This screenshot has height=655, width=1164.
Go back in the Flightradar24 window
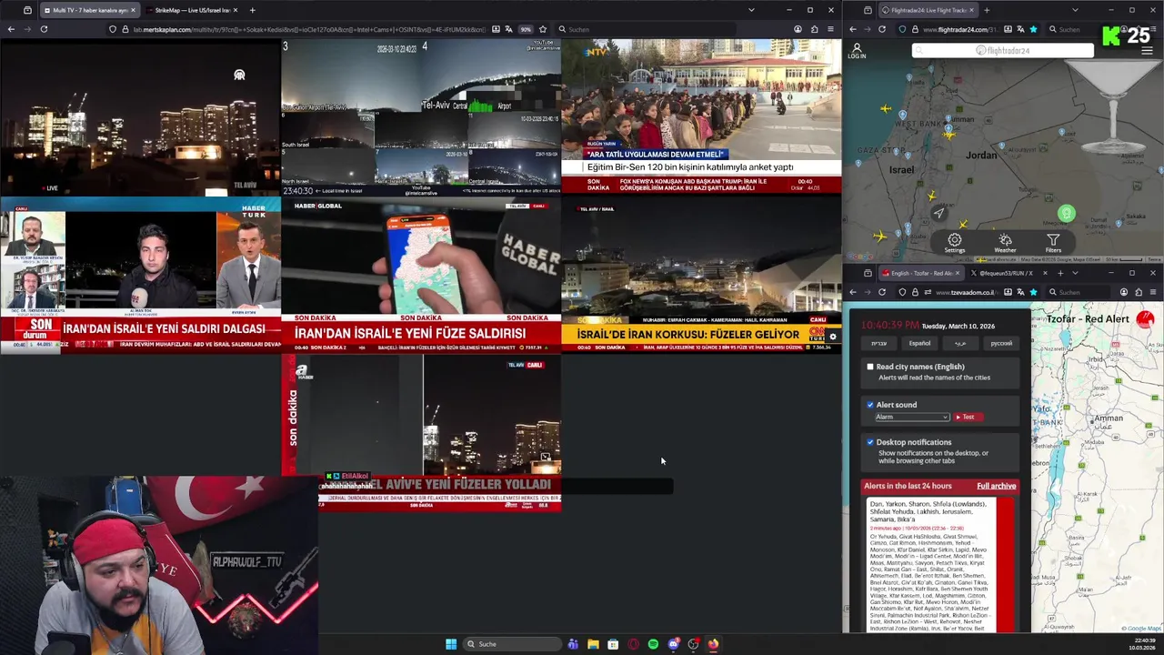pos(853,29)
